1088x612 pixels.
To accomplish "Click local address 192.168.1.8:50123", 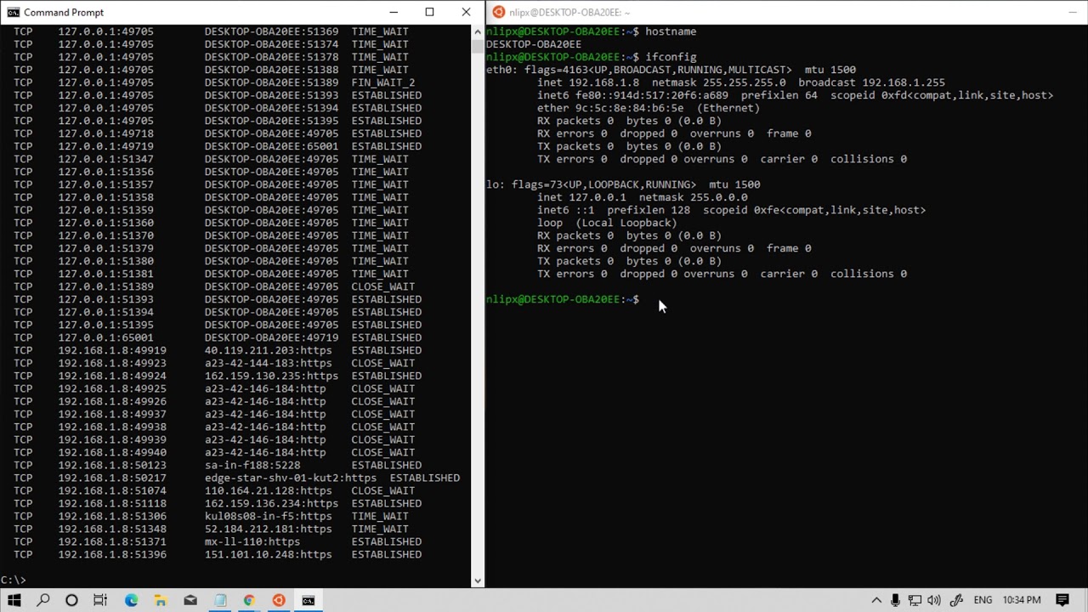I will tap(112, 465).
